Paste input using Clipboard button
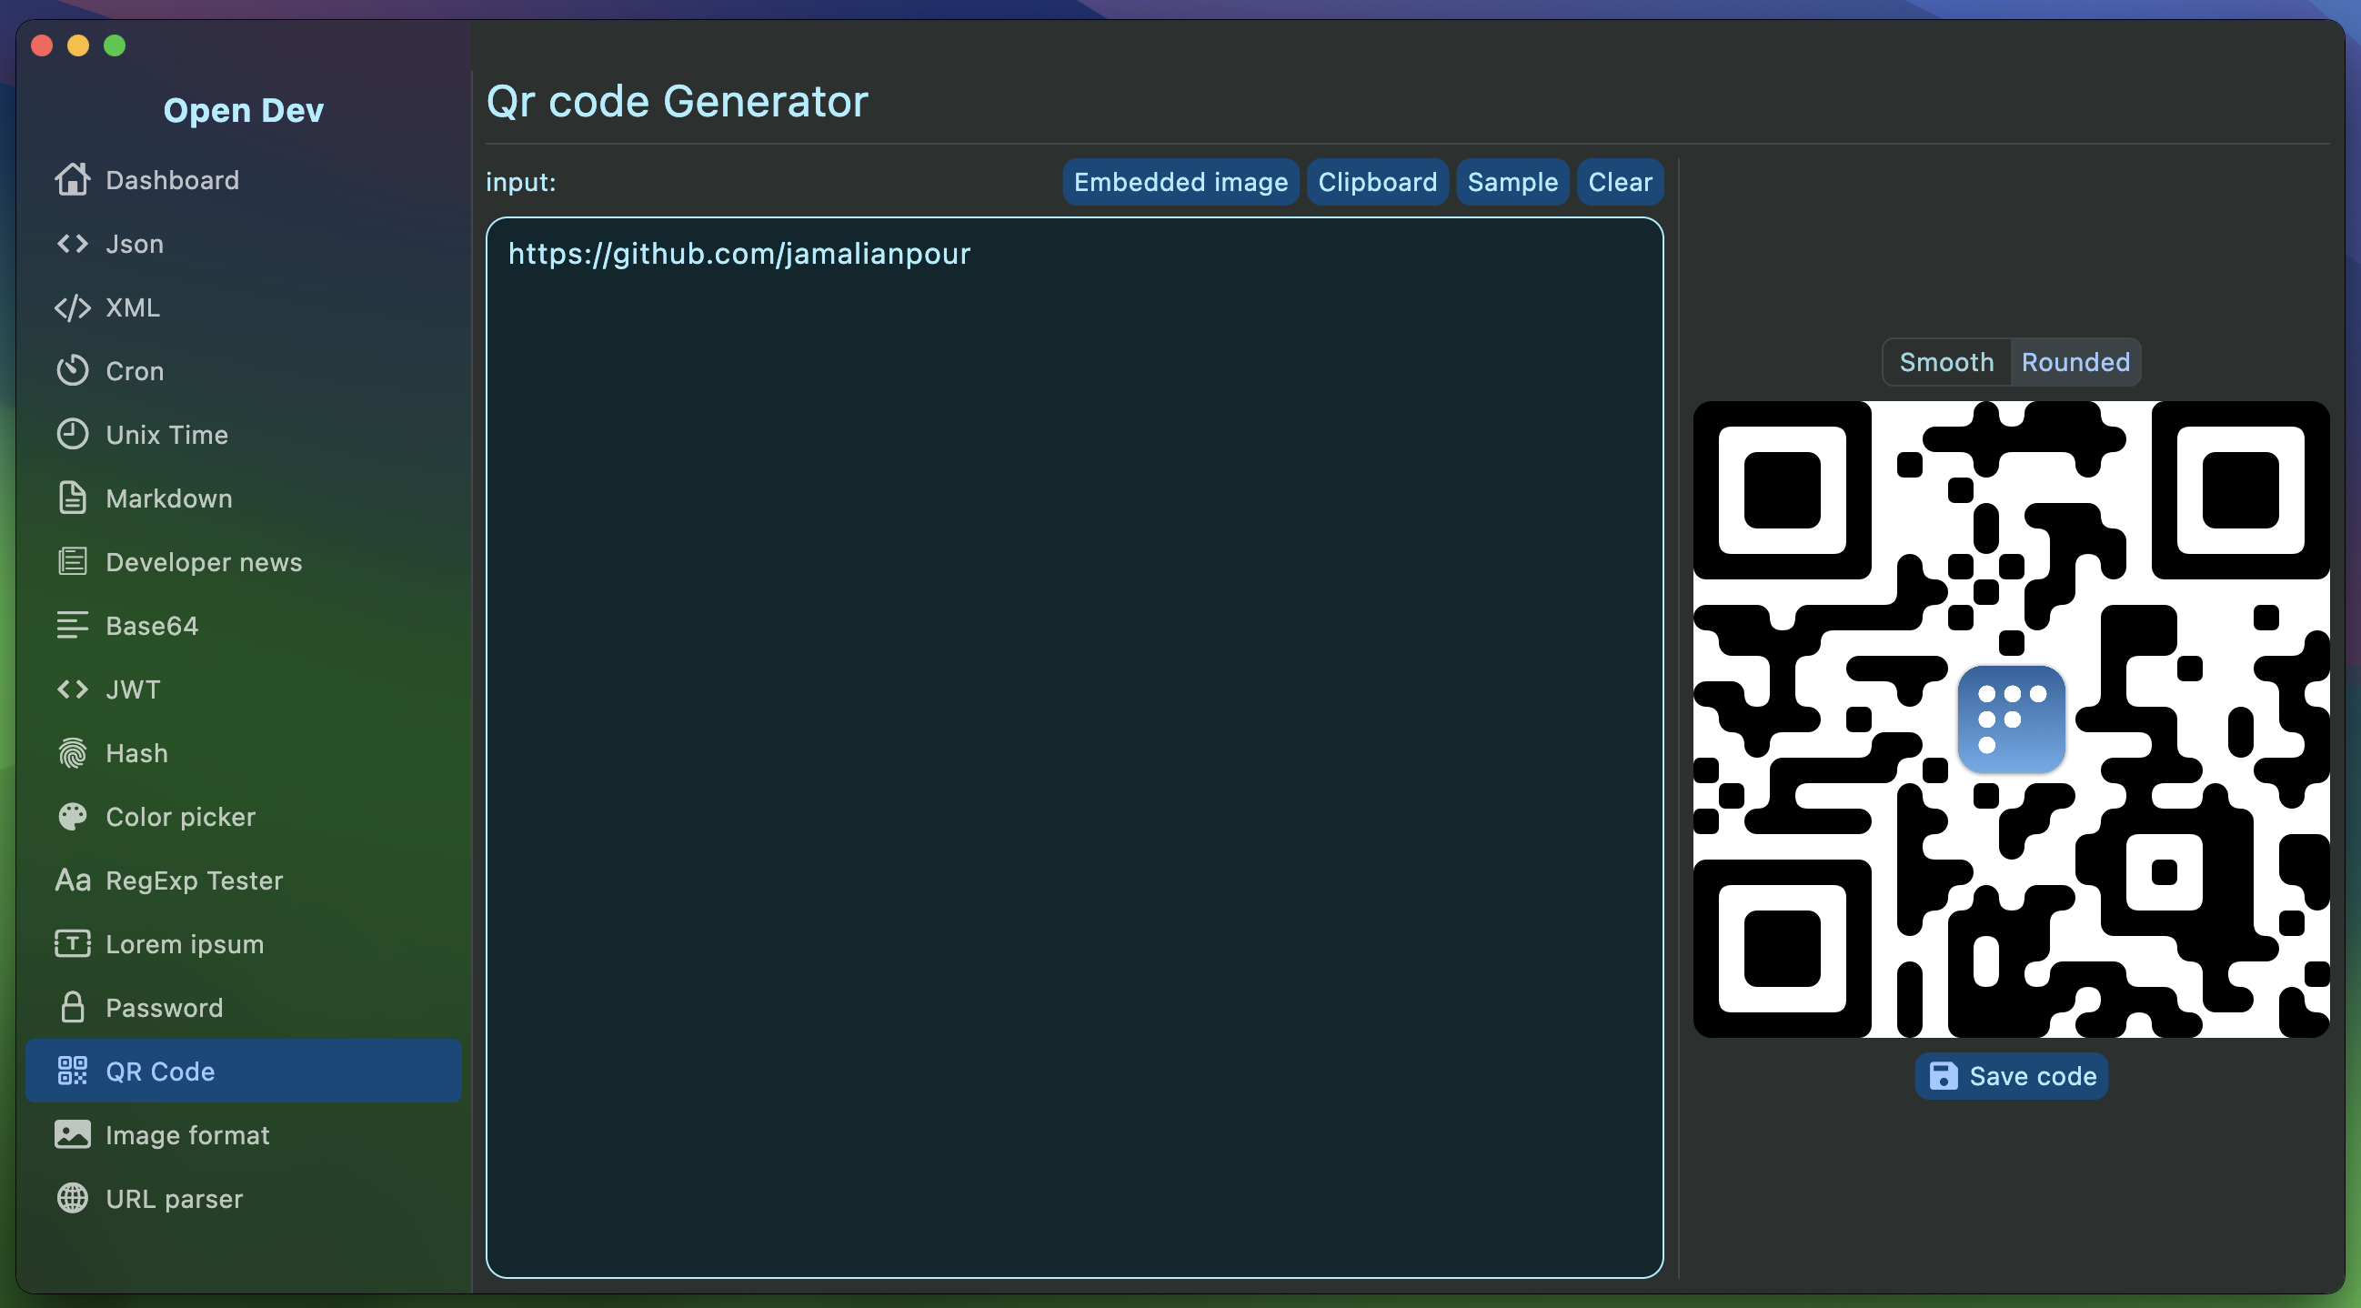This screenshot has width=2361, height=1308. pyautogui.click(x=1378, y=182)
